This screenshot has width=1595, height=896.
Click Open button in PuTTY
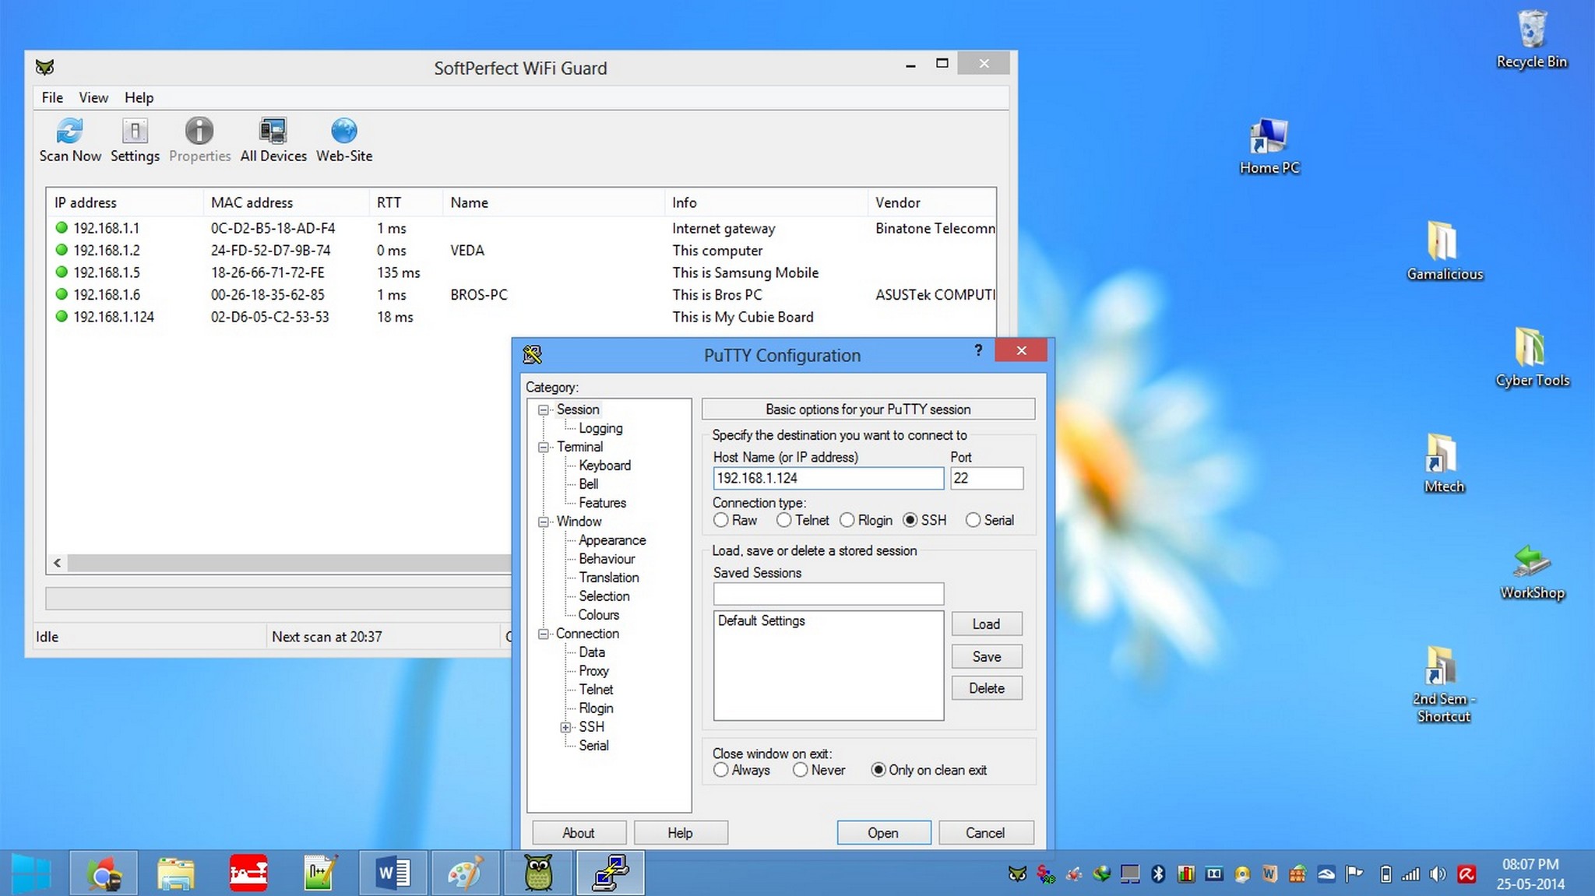tap(884, 833)
